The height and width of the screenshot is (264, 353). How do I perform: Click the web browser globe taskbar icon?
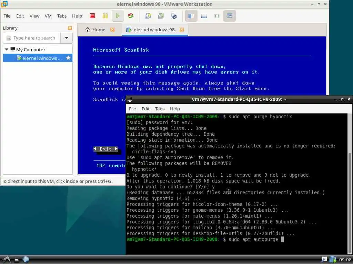click(26, 260)
